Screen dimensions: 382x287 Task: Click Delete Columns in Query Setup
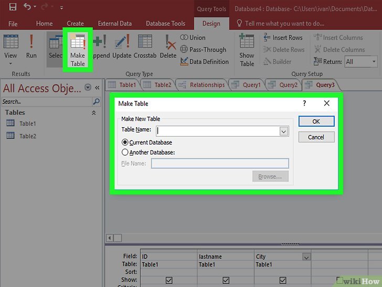tap(339, 49)
